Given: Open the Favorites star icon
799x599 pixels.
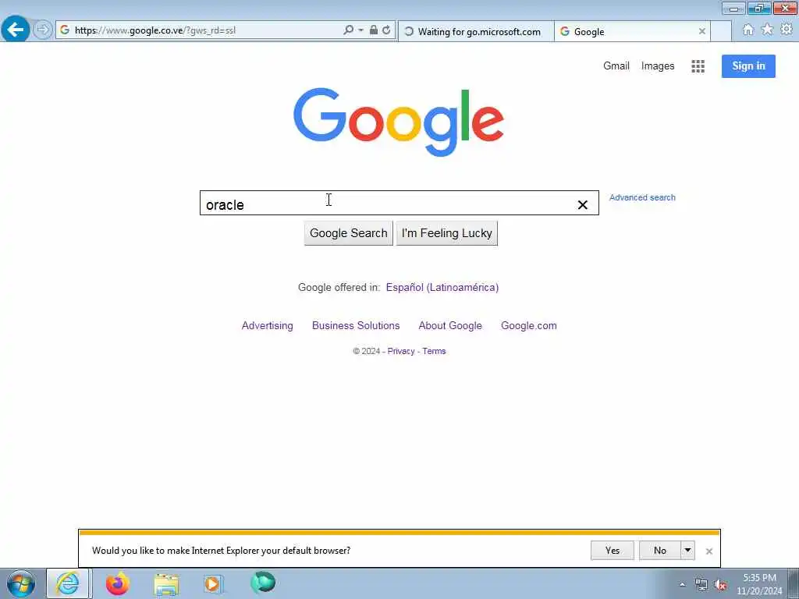Looking at the screenshot, I should tap(767, 30).
